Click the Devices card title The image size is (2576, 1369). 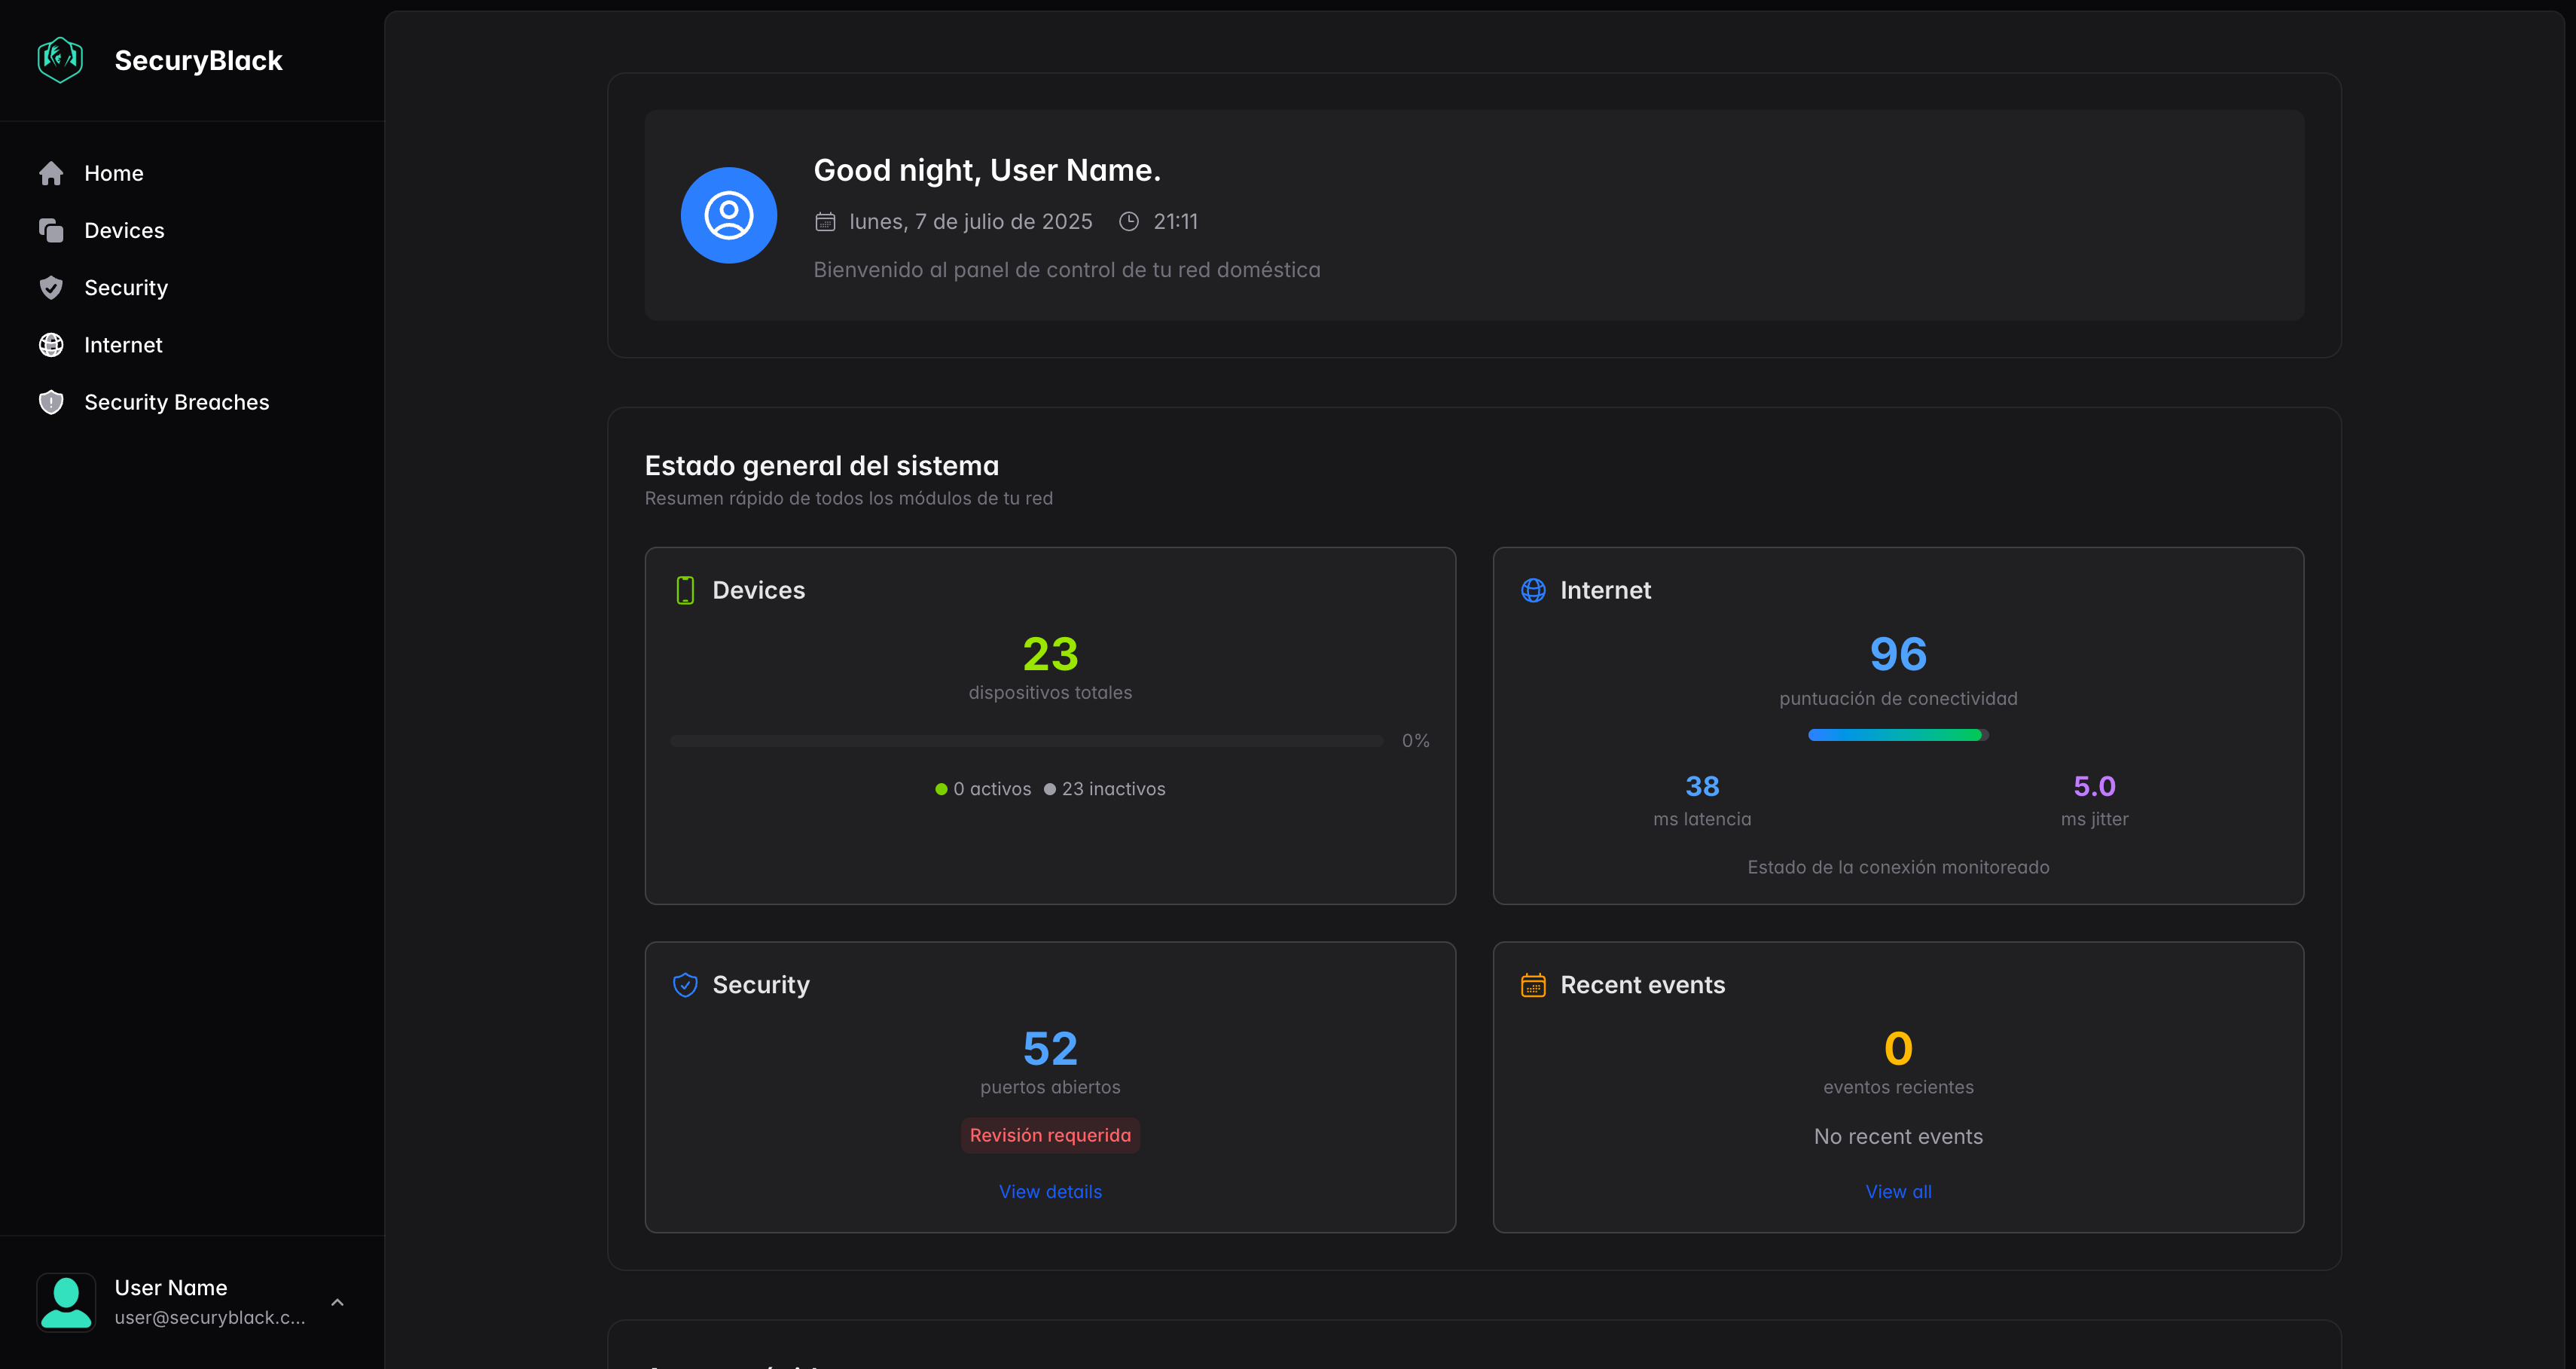pos(759,590)
